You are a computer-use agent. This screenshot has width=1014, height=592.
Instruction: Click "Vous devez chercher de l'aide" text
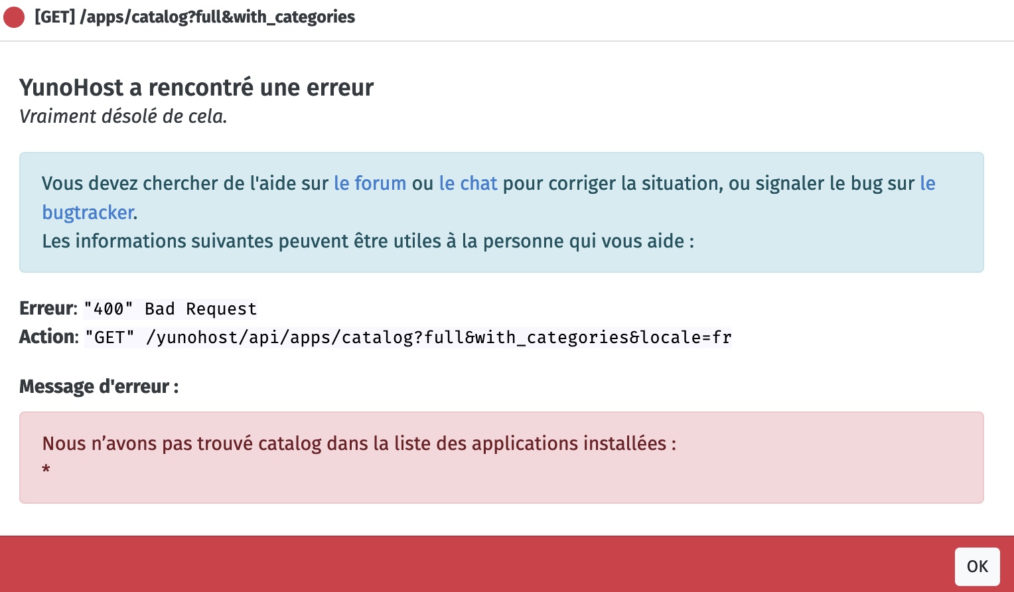[x=185, y=183]
